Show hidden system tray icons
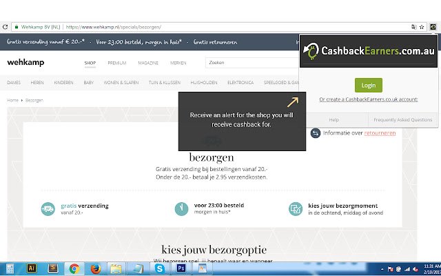This screenshot has height=276, width=441. click(382, 270)
